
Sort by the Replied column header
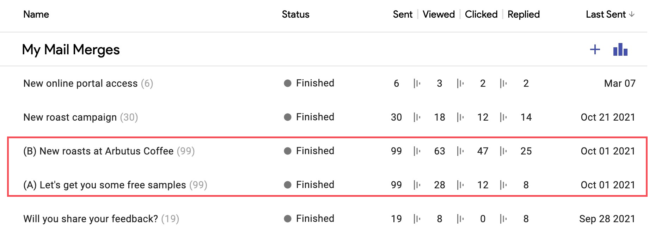[x=523, y=14]
